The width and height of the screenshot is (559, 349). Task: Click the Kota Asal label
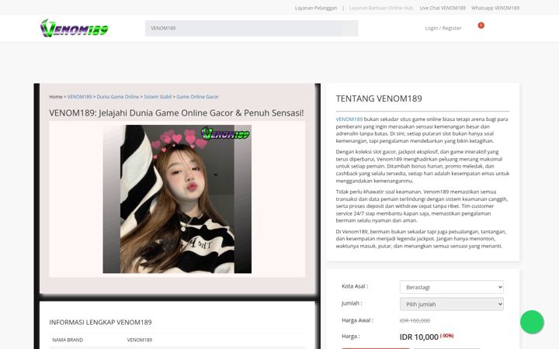point(355,286)
